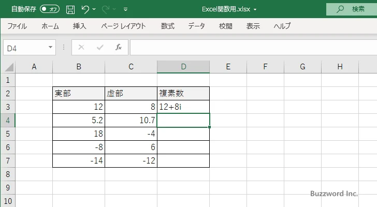Open the ヘルプ tab
The height and width of the screenshot is (207, 377).
click(x=282, y=26)
